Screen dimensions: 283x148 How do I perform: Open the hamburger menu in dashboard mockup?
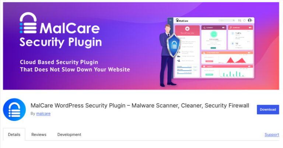170,20
